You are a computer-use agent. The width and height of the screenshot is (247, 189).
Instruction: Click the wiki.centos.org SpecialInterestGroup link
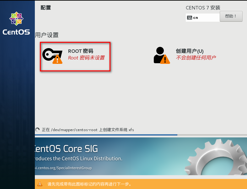63,168
